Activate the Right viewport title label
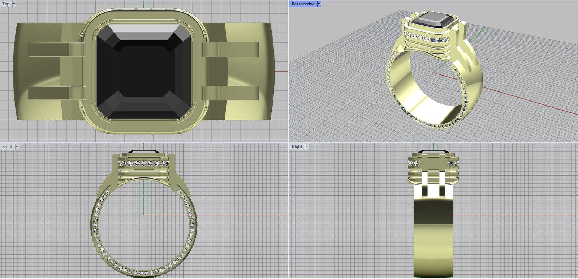 click(x=297, y=147)
